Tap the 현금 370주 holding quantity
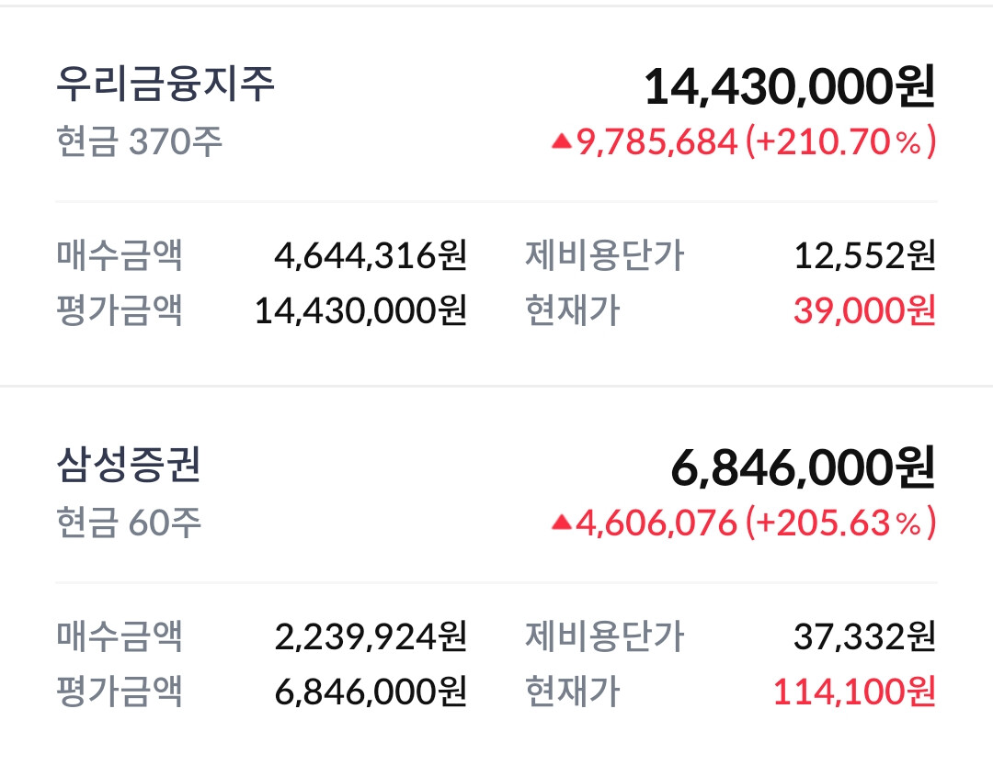 [x=140, y=142]
